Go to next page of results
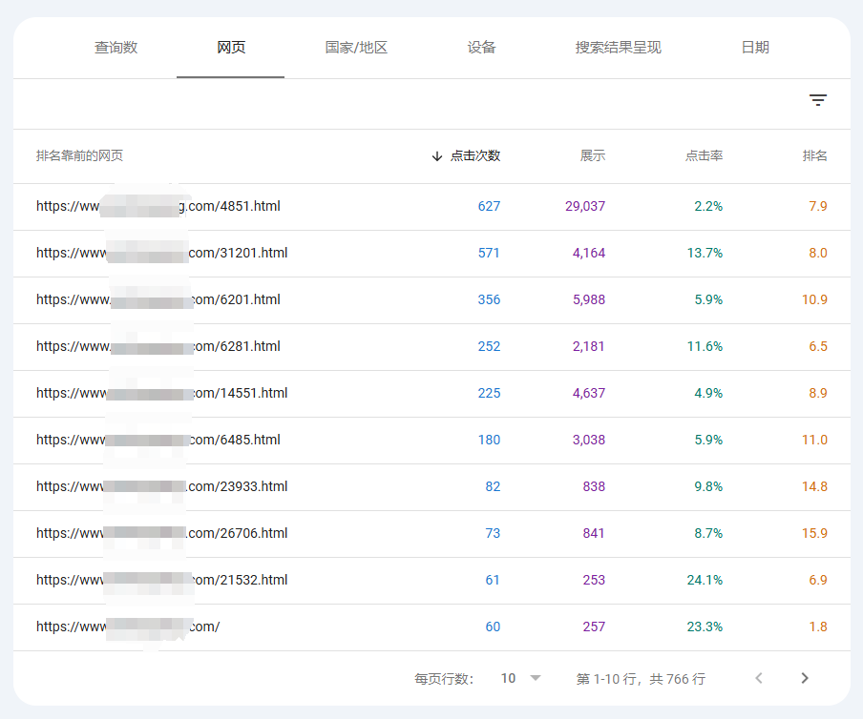The image size is (863, 719). tap(805, 678)
